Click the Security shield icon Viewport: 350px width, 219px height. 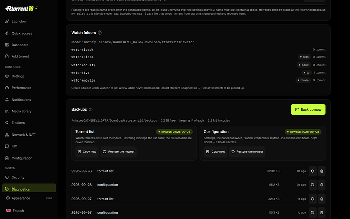pyautogui.click(x=7, y=177)
